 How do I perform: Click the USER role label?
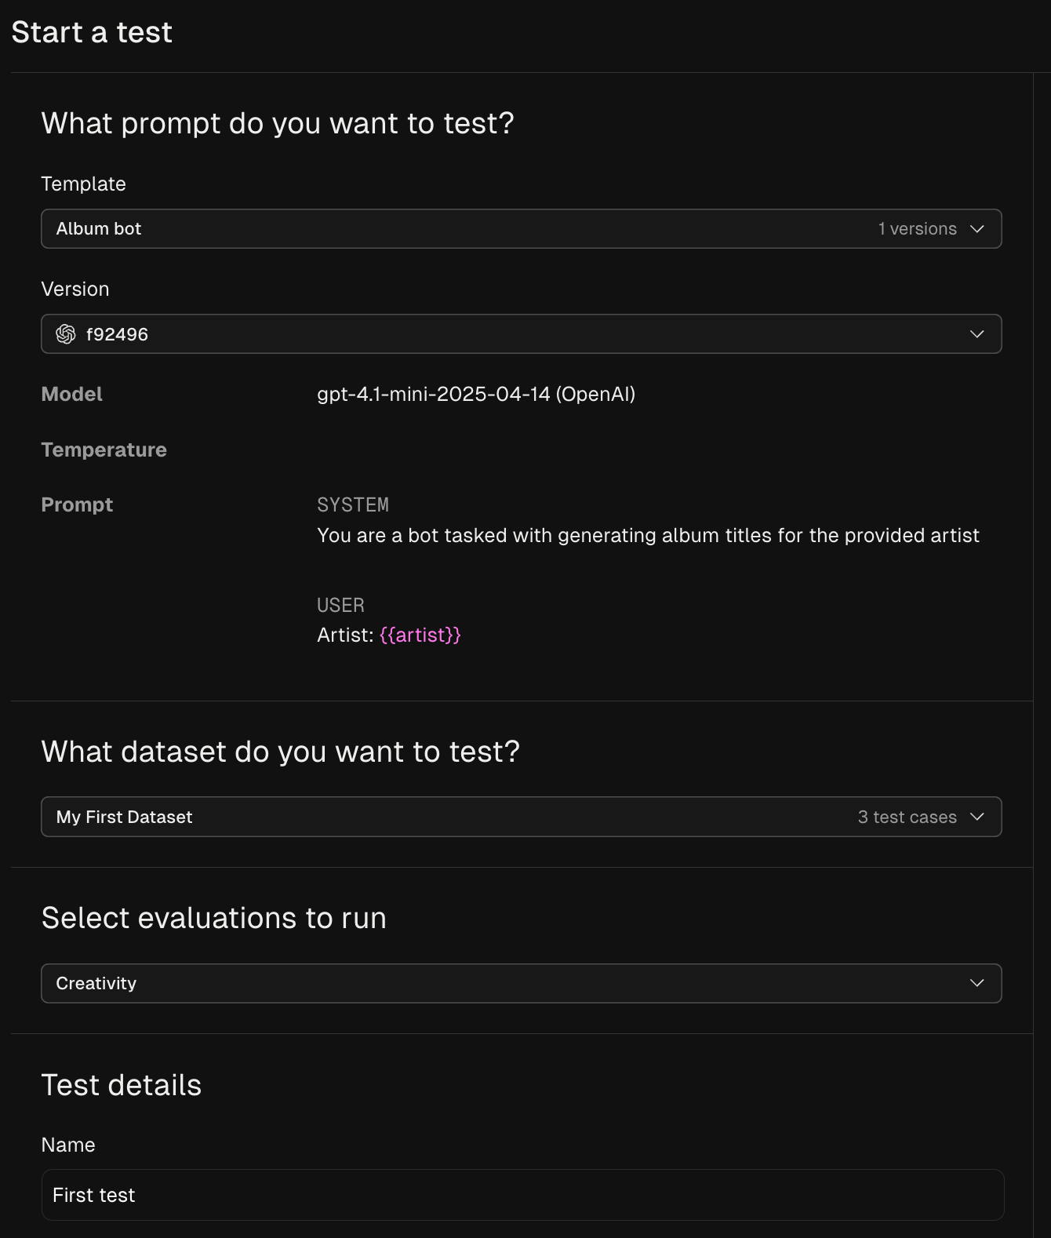(340, 605)
